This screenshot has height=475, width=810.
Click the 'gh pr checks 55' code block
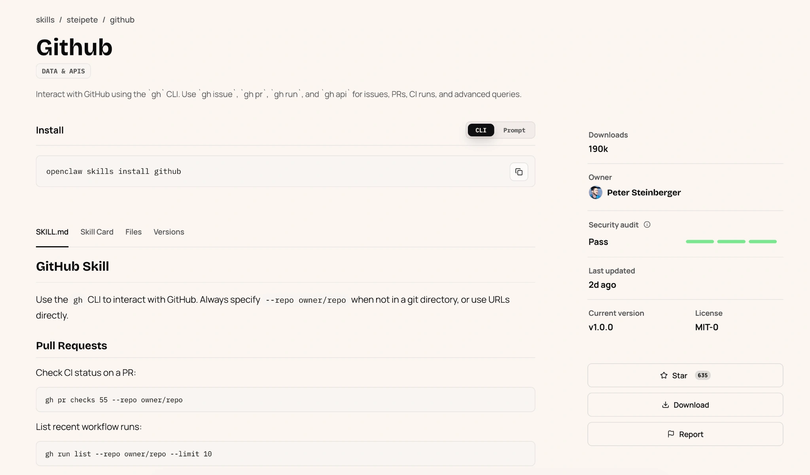pyautogui.click(x=285, y=400)
